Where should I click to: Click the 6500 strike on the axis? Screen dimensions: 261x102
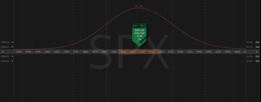click(x=218, y=52)
